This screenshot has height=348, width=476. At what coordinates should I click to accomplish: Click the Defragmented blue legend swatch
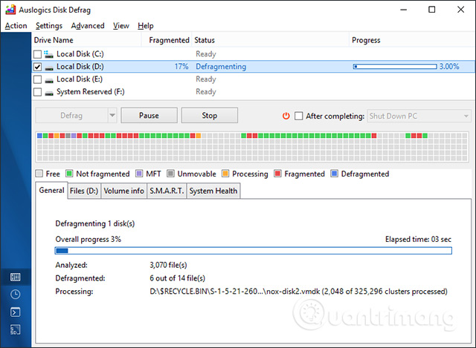tap(334, 174)
